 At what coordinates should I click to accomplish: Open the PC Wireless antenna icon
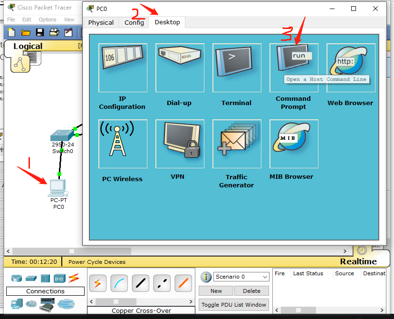coord(123,144)
